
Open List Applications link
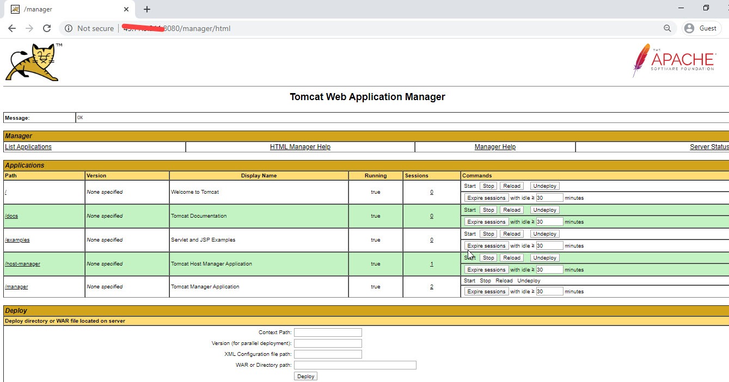pyautogui.click(x=28, y=147)
